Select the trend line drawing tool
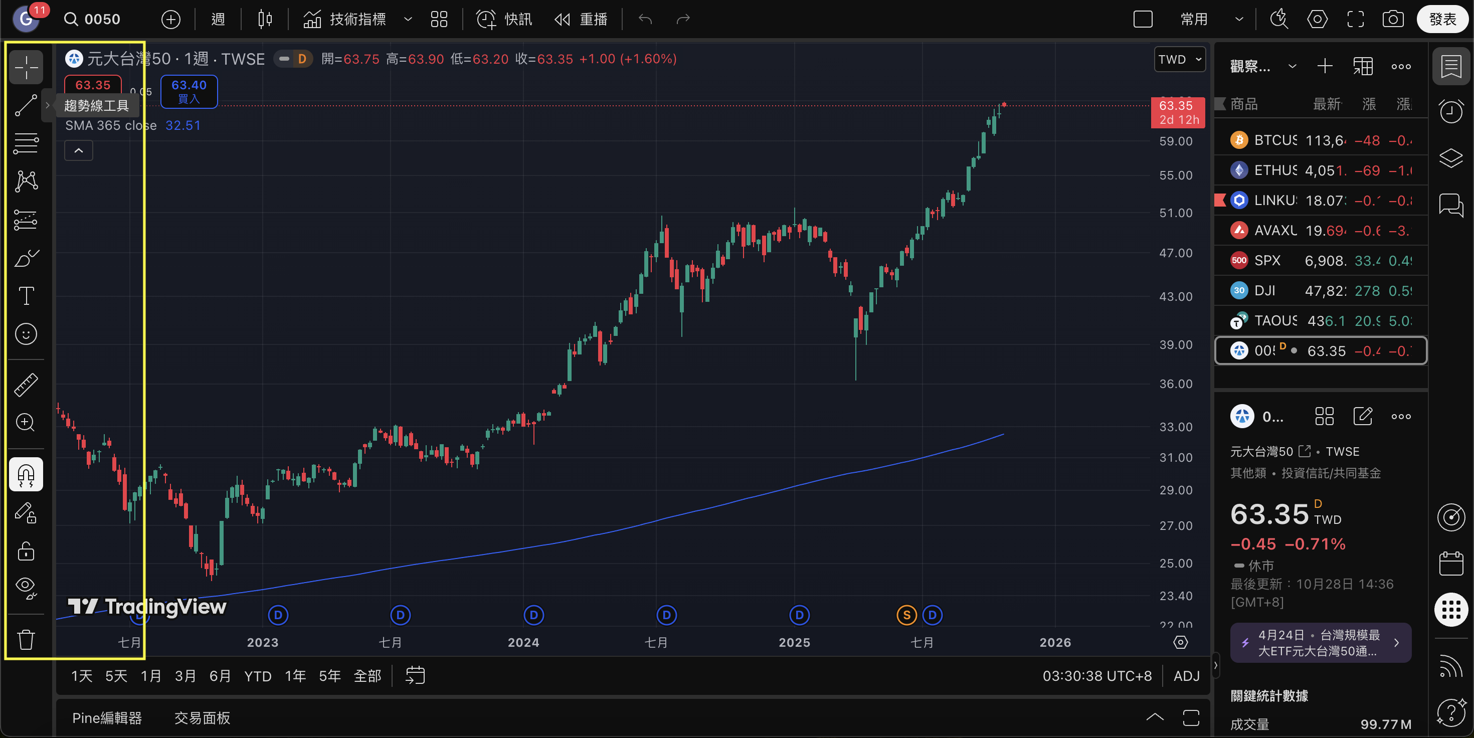The width and height of the screenshot is (1474, 738). point(26,105)
